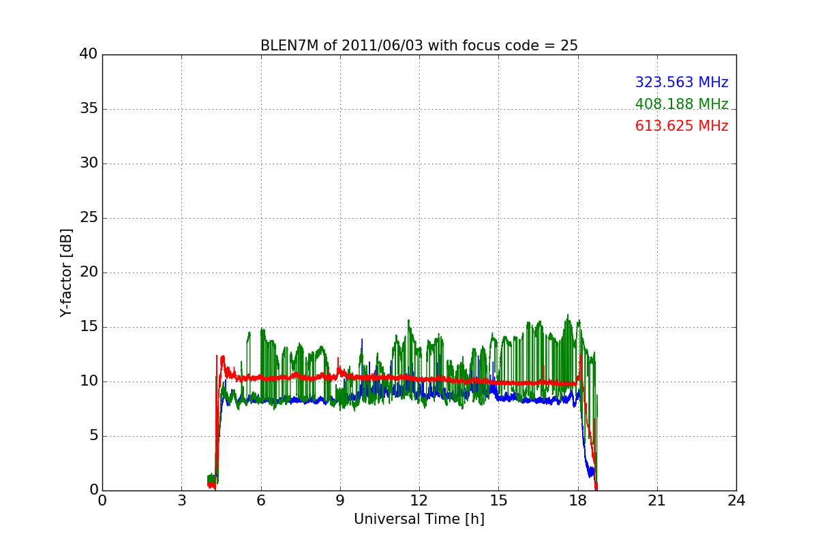
Task: Click y-axis tick label 40
Action: point(89,54)
